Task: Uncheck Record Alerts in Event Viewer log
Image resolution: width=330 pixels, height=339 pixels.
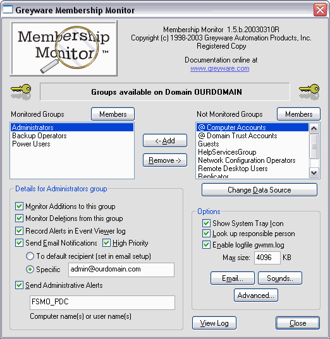Action: click(19, 230)
